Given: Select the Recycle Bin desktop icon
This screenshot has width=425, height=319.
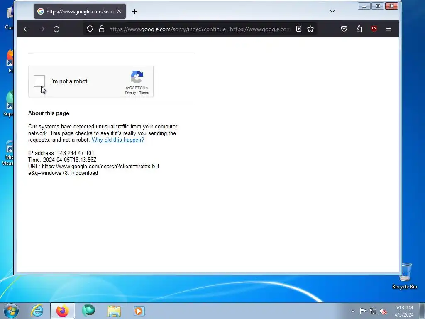Looking at the screenshot, I should pyautogui.click(x=405, y=276).
